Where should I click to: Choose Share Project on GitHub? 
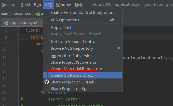tap(83, 82)
